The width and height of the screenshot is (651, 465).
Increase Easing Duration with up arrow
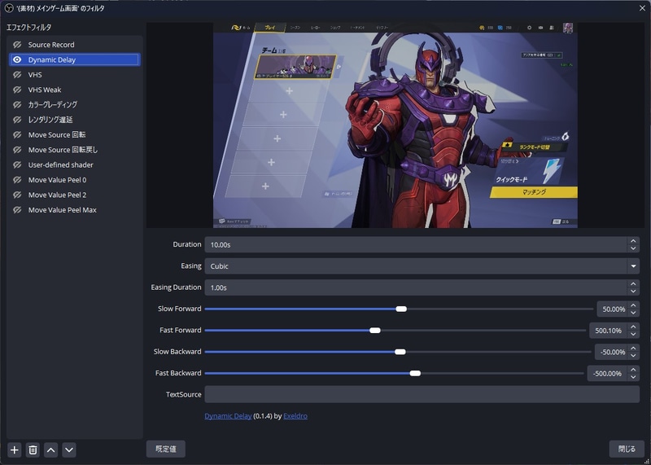click(633, 284)
